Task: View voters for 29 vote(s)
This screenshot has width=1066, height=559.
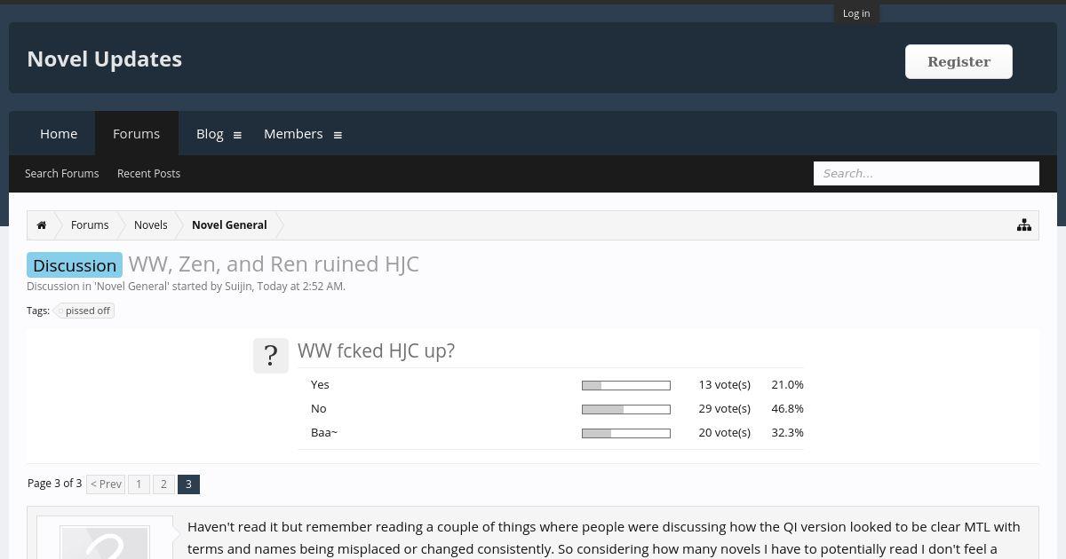Action: point(724,408)
